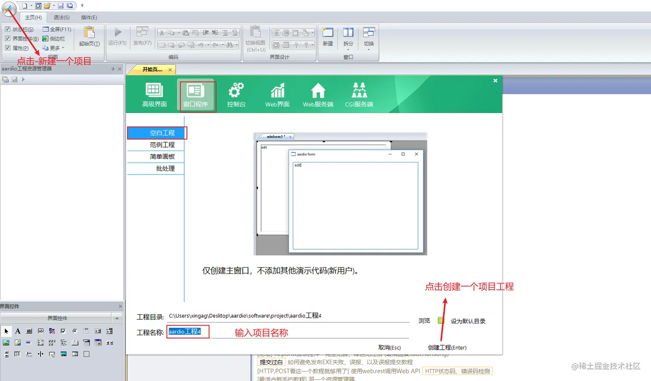Open the 提交过白 link
Viewport: 651px width, 381px height.
271,363
